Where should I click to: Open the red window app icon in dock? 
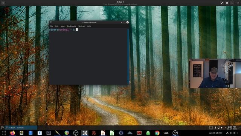point(139,133)
